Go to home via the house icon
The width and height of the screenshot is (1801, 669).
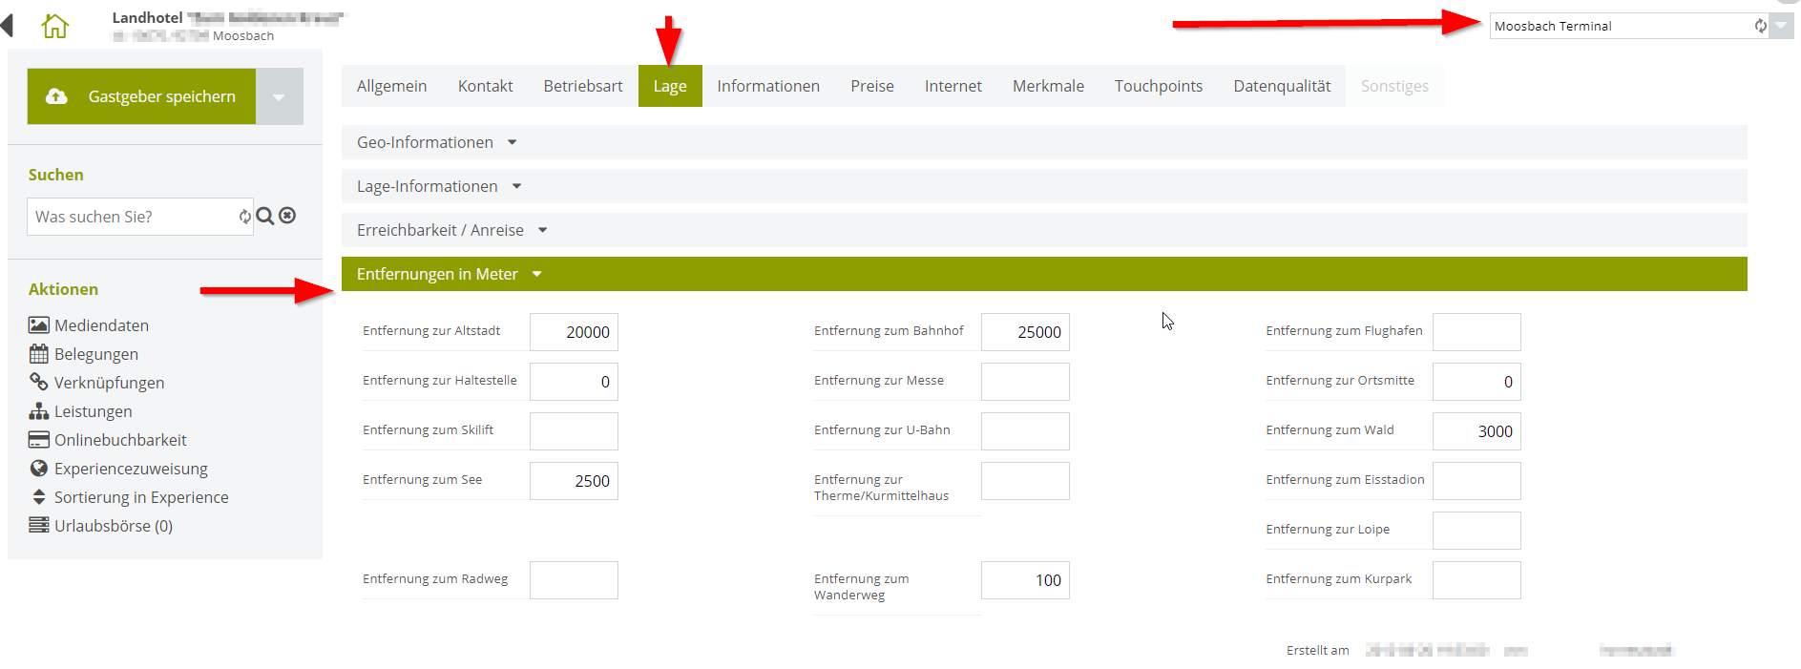click(x=55, y=26)
